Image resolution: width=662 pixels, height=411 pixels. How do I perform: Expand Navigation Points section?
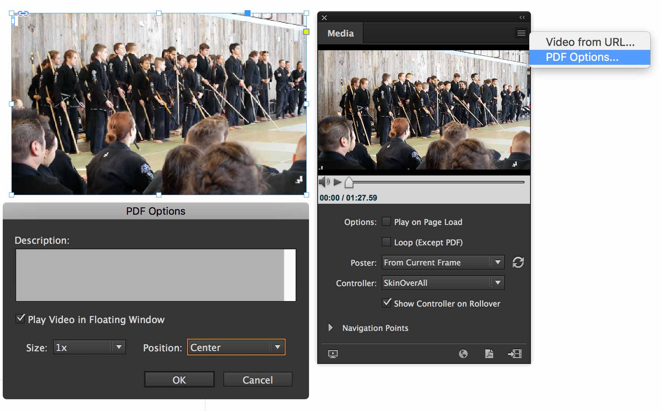click(x=330, y=327)
